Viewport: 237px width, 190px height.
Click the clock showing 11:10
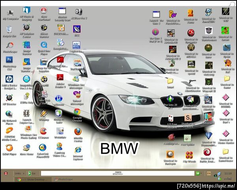coord(228,173)
